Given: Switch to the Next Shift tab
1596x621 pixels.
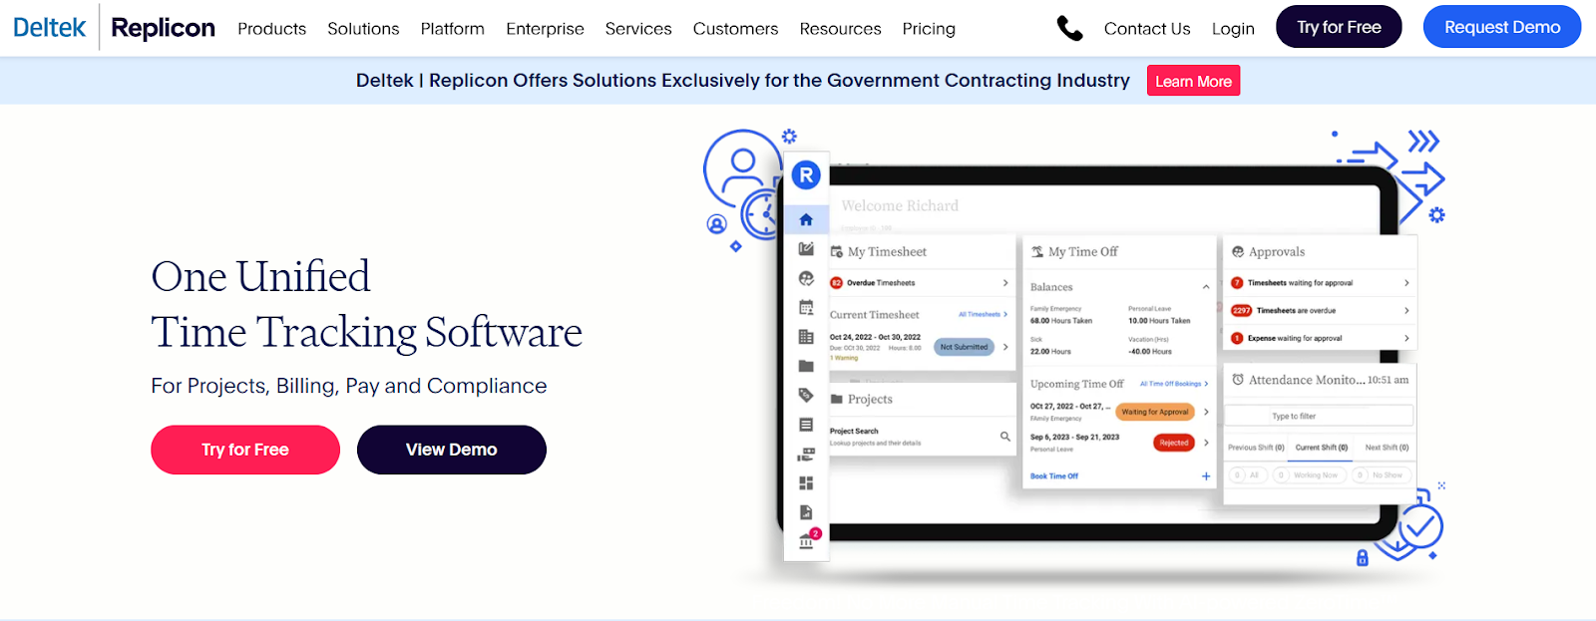Looking at the screenshot, I should (x=1387, y=448).
